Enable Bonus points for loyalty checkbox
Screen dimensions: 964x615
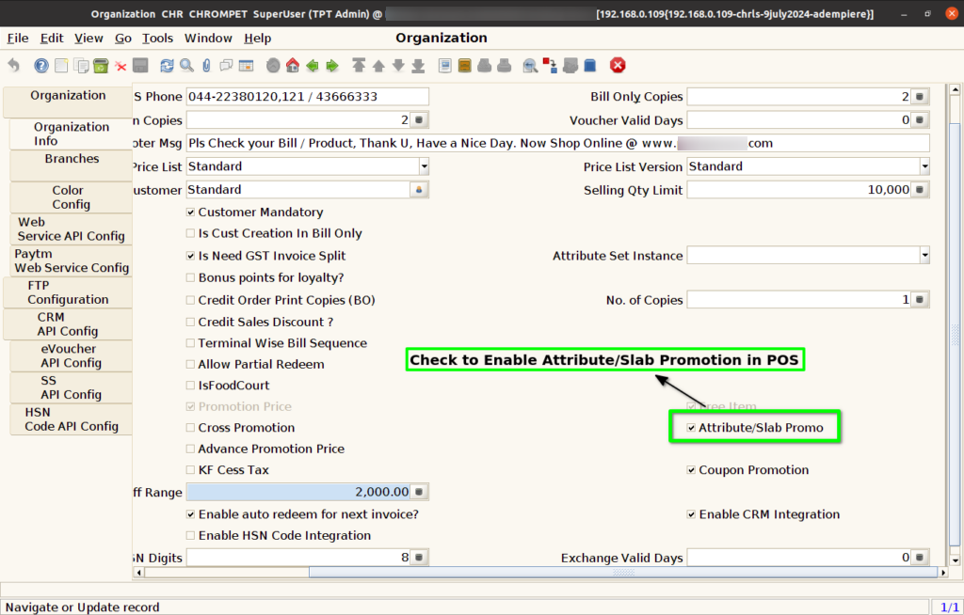[190, 277]
